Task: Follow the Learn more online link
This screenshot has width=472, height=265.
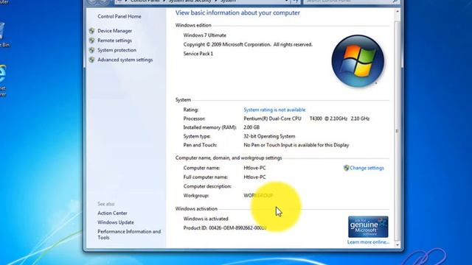Action: [368, 242]
